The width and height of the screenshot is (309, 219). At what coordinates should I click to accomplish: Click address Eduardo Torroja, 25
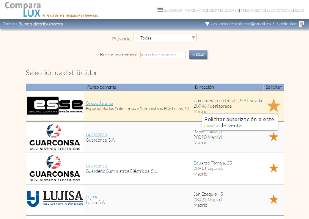213,163
